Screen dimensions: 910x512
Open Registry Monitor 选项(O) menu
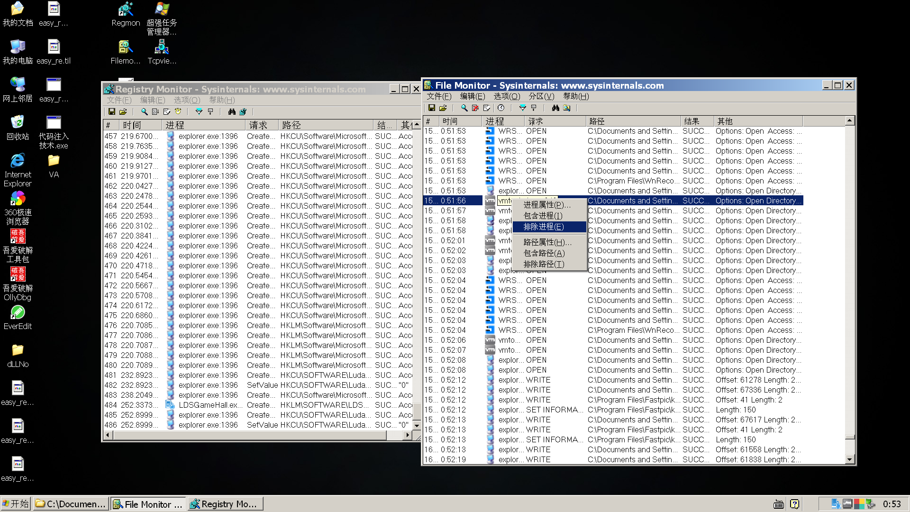tap(187, 100)
